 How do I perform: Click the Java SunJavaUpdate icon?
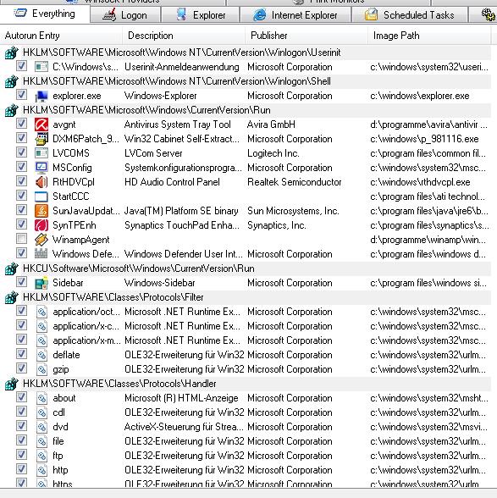tap(41, 211)
